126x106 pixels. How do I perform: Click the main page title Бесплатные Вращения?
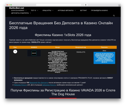[61, 25]
